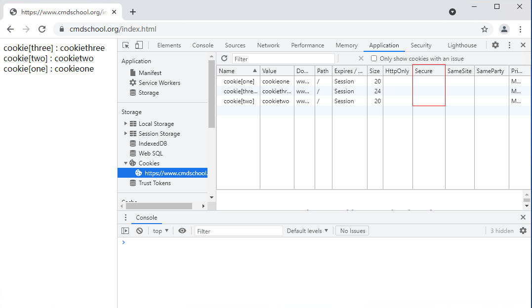The width and height of the screenshot is (532, 308).
Task: Create a live expression with the eye icon
Action: point(182,231)
